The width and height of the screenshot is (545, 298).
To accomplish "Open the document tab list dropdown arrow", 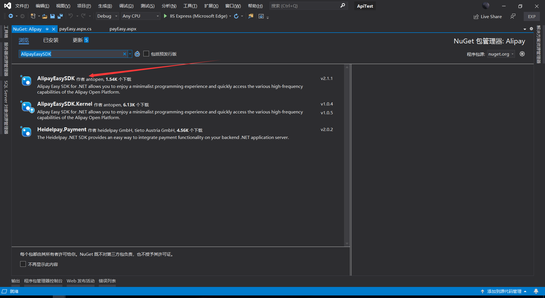I will coord(525,29).
